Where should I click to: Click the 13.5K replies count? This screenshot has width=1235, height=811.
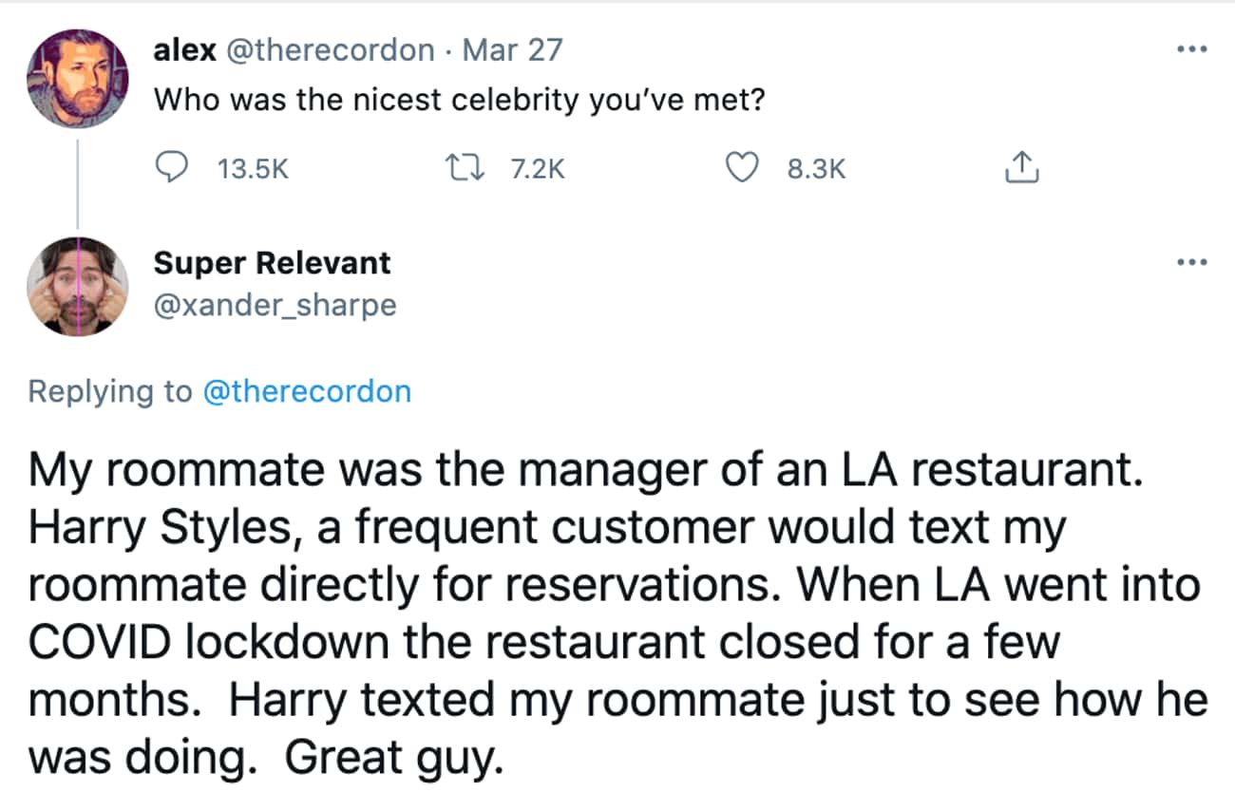click(253, 169)
